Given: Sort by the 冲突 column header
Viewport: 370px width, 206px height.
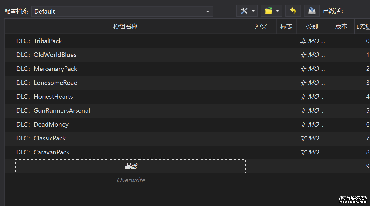Looking at the screenshot, I should [x=261, y=26].
